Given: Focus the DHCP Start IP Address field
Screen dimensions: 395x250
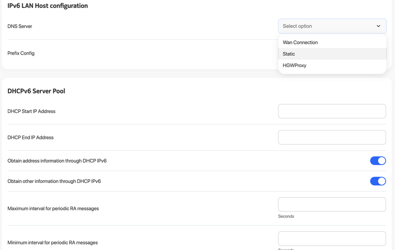Looking at the screenshot, I should point(332,111).
